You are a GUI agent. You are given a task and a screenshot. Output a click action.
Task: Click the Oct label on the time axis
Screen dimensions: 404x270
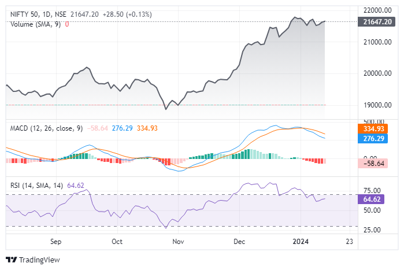tap(117, 242)
